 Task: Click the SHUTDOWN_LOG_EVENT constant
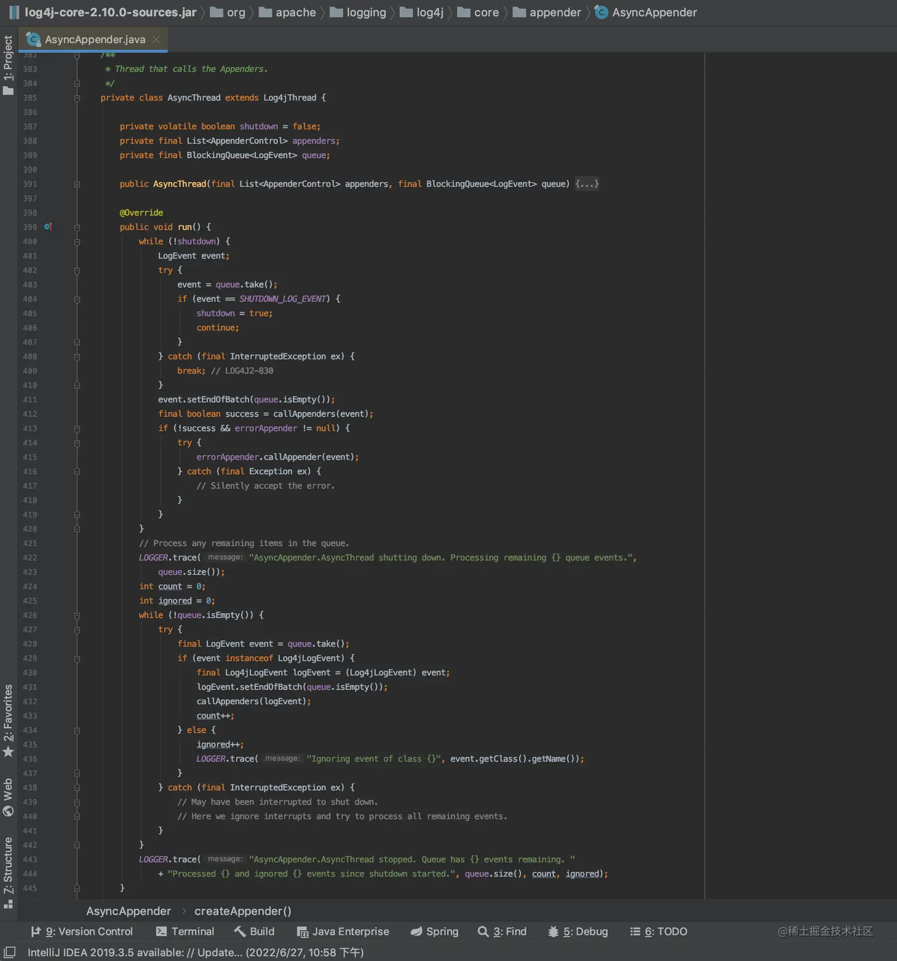[283, 299]
